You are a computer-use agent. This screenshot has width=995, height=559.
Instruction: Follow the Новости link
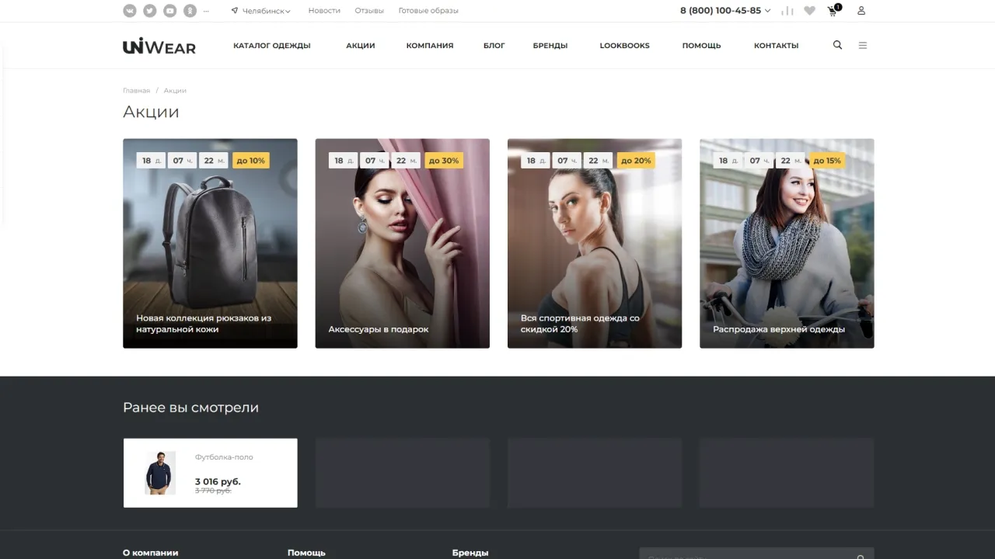point(324,11)
